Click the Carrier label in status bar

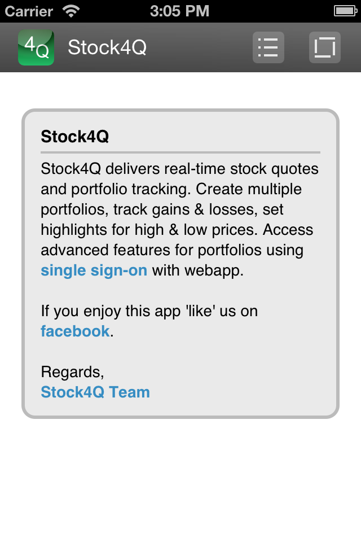click(29, 11)
